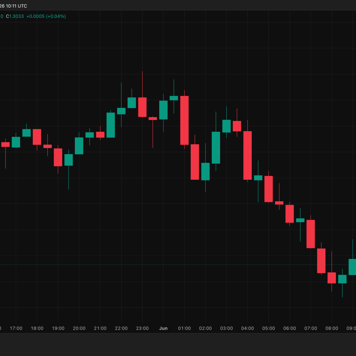Select the 04:00 time axis label
Image resolution: width=356 pixels, height=356 pixels.
point(248,328)
